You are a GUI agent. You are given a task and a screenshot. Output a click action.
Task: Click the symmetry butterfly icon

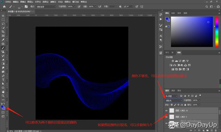(x=142, y=7)
